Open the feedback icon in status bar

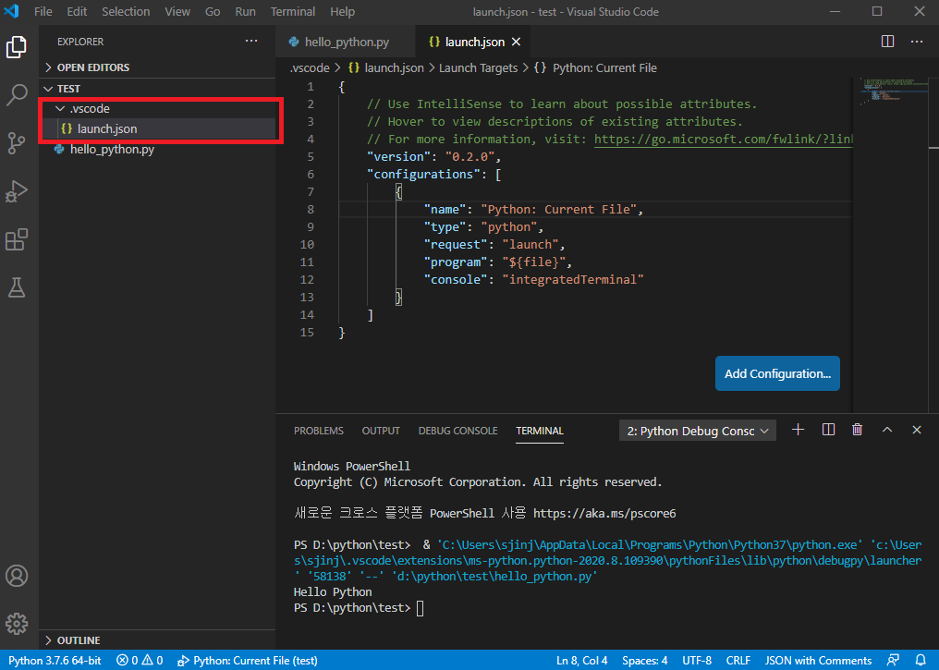[x=893, y=660]
